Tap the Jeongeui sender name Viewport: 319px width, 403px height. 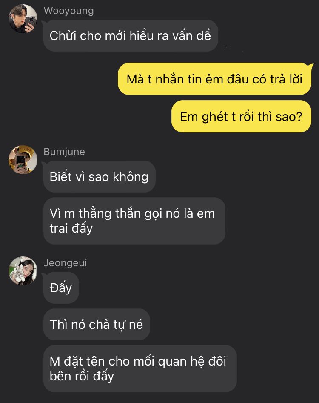(x=65, y=263)
